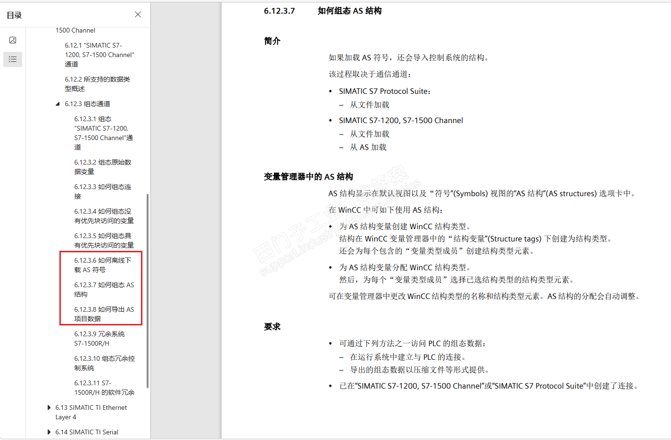Viewport: 671px width, 440px height.
Task: Click the 1500 Channel entry at top of outline
Action: pos(75,30)
